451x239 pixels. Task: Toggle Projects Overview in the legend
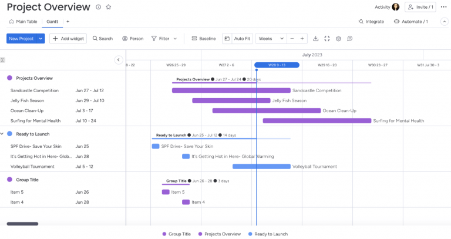click(x=219, y=234)
